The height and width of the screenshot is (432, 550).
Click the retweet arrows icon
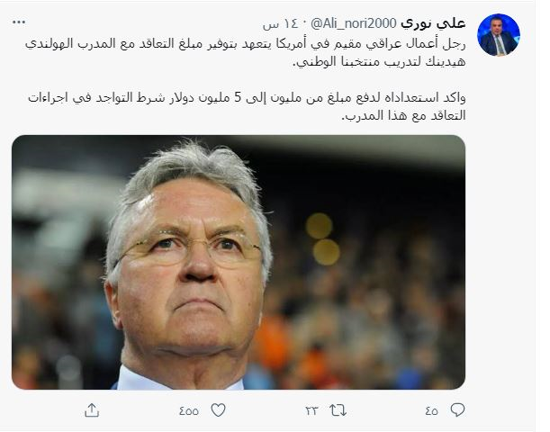click(338, 410)
